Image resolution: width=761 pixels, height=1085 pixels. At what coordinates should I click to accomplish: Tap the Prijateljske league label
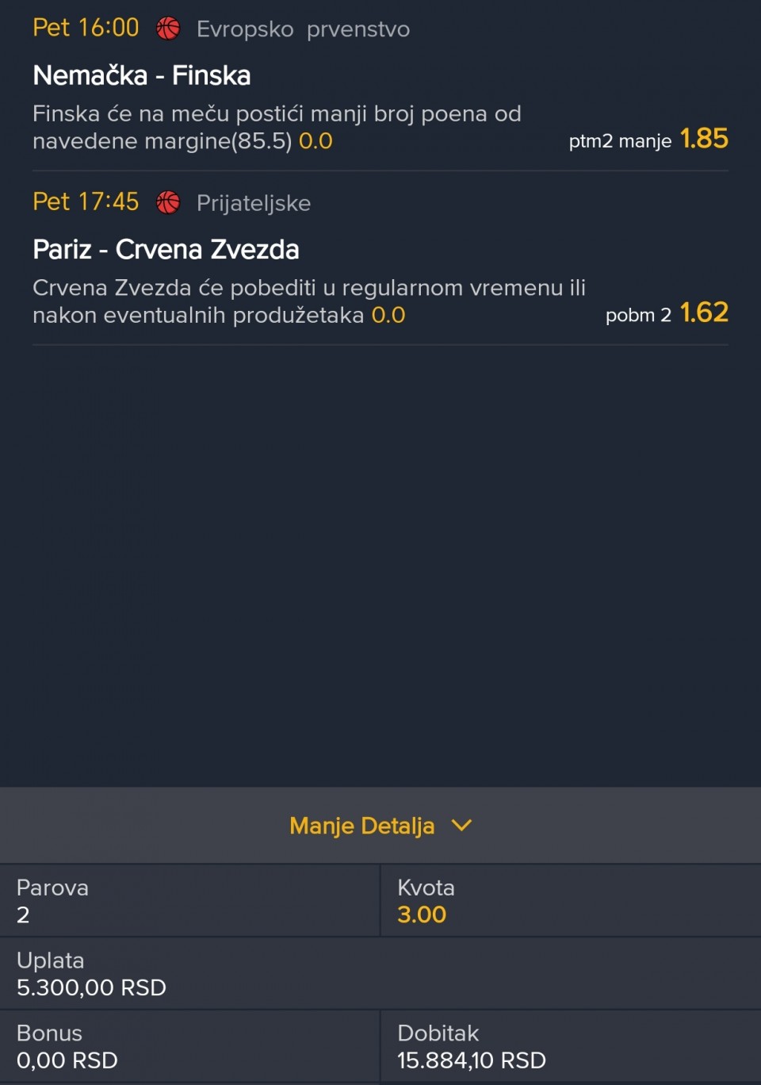coord(254,203)
